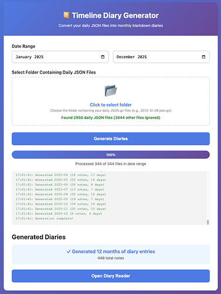Image resolution: width=221 pixels, height=294 pixels.
Task: Click the folder icon in the drop zone
Action: tap(111, 91)
